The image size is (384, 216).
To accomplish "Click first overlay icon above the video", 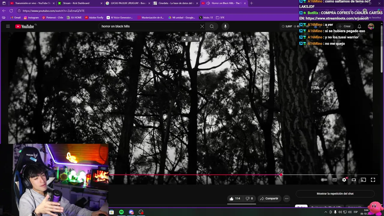I will 184,39.
